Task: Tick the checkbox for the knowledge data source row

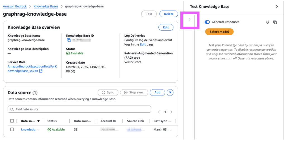Action: click(12, 129)
